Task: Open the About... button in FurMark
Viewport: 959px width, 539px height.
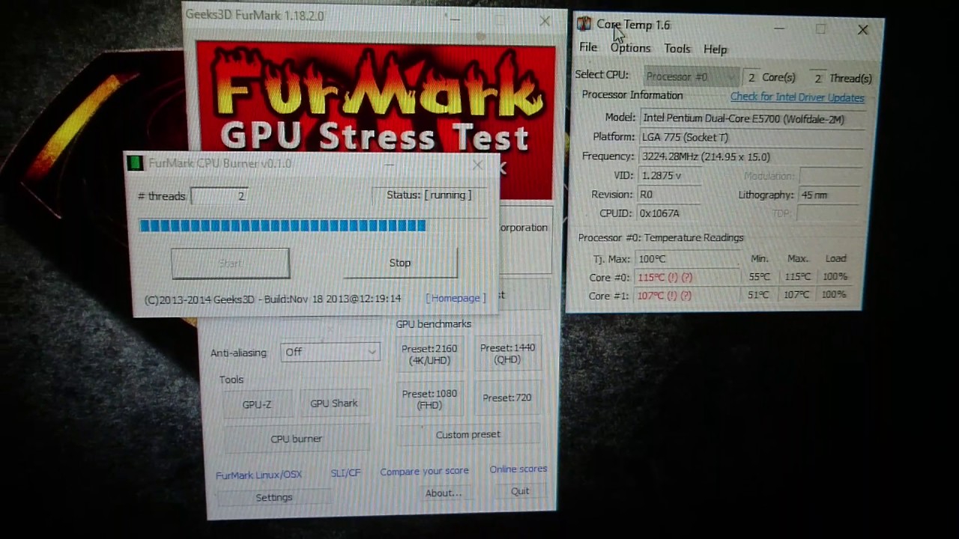Action: point(444,493)
